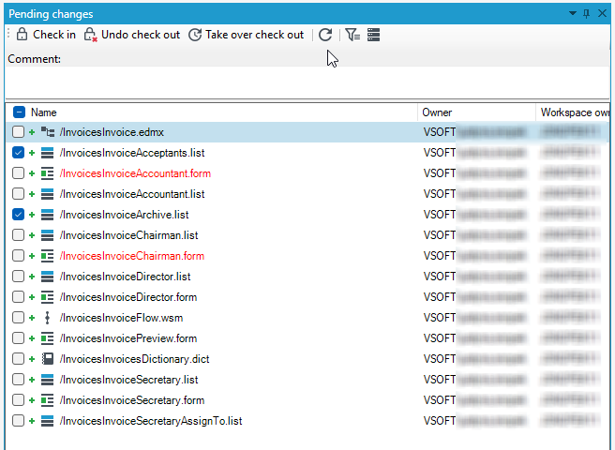Screen dimensions: 615x450
Task: Open the filter options icon
Action: coord(352,35)
